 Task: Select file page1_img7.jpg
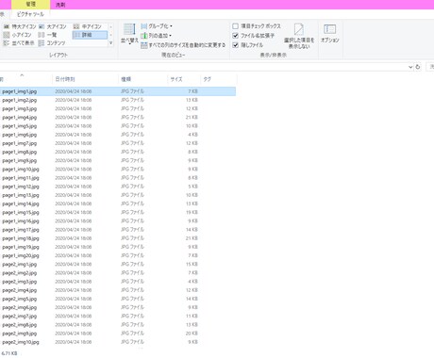click(118, 143)
